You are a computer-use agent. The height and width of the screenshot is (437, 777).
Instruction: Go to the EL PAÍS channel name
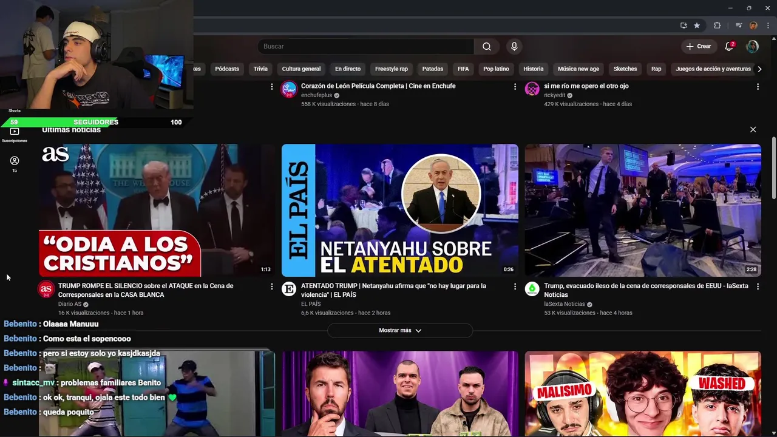[311, 304]
